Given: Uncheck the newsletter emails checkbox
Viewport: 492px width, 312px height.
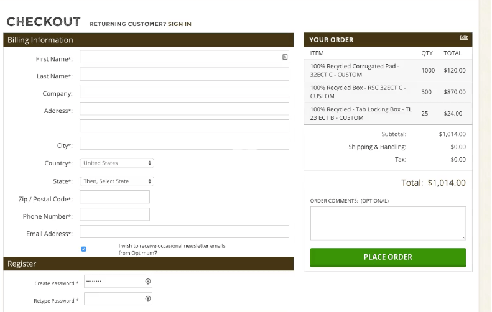Looking at the screenshot, I should [84, 249].
